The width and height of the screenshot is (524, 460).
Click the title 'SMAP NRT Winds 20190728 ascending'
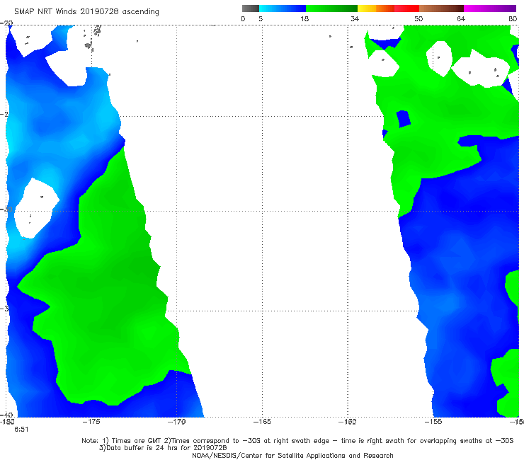click(x=86, y=11)
